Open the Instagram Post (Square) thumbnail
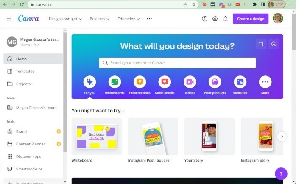This screenshot has width=296, height=184. coord(153,137)
